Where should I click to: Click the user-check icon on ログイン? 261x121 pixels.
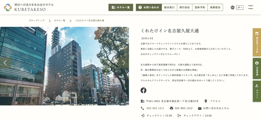tap(257, 86)
